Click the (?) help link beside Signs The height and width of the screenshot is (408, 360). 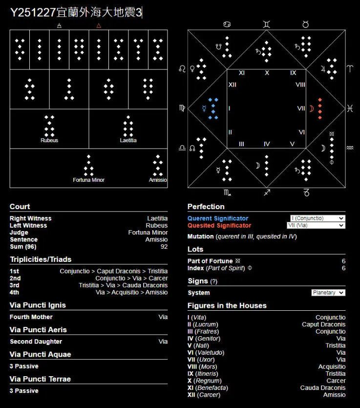213,281
